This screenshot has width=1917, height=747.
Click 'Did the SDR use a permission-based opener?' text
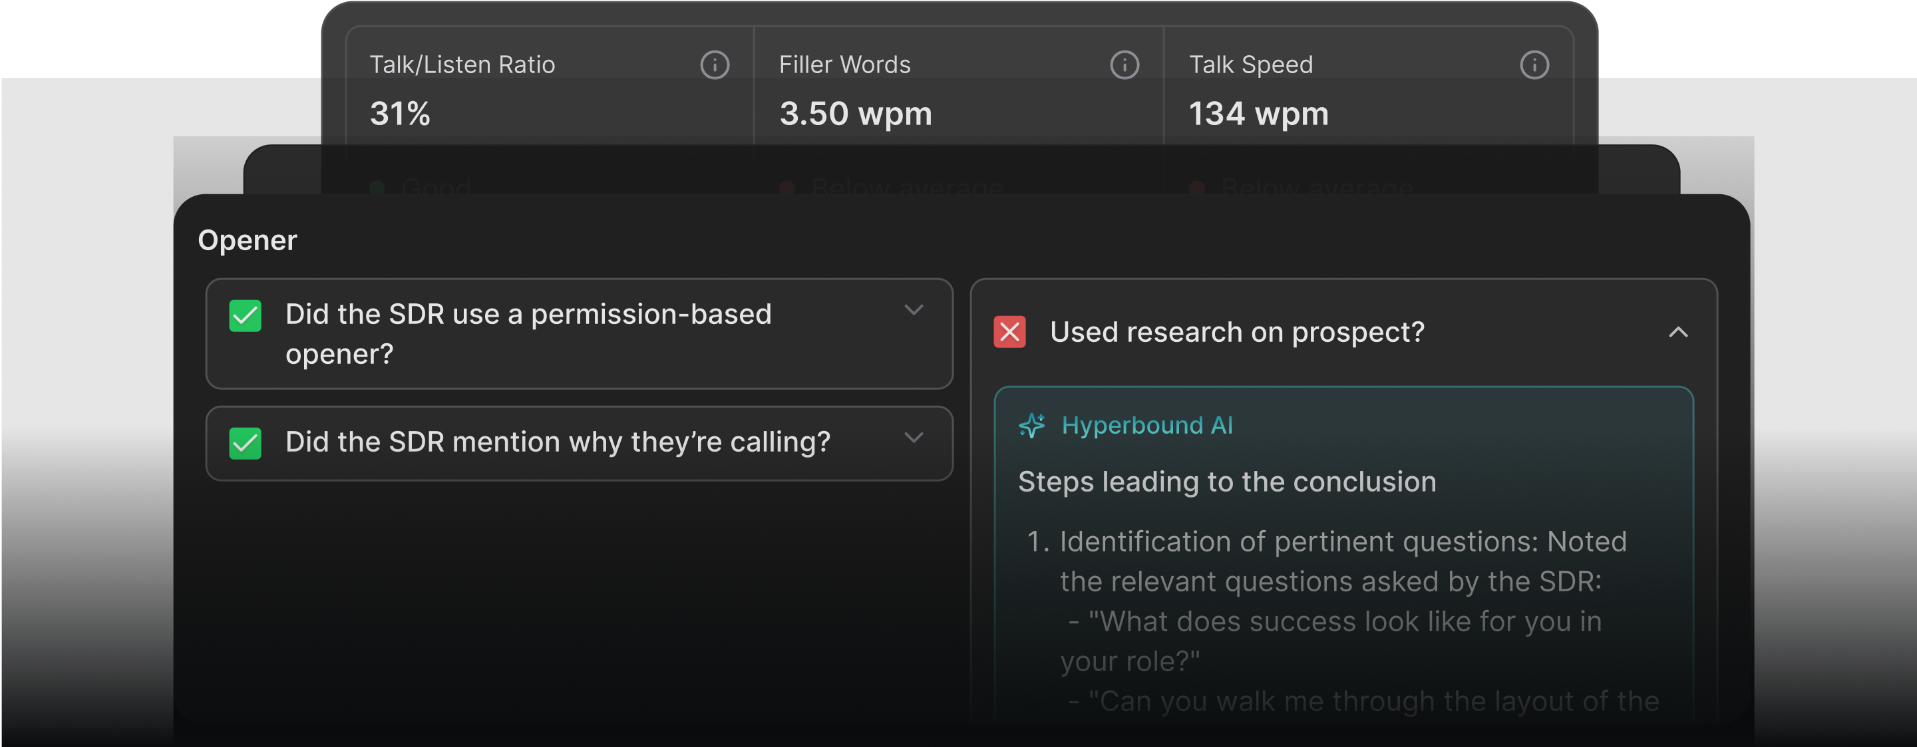pyautogui.click(x=528, y=334)
